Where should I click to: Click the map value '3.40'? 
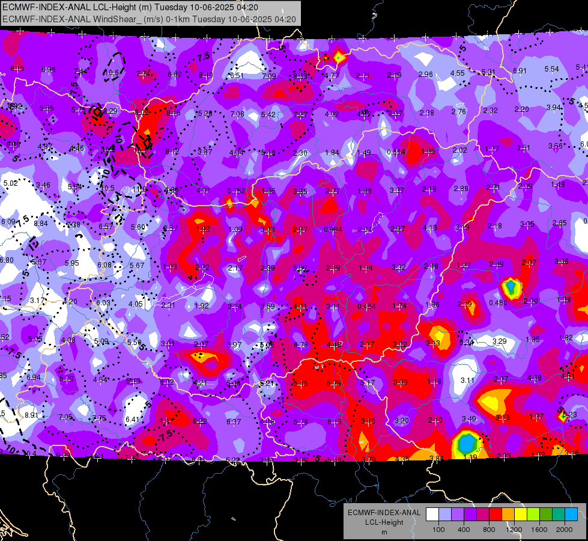point(368,421)
